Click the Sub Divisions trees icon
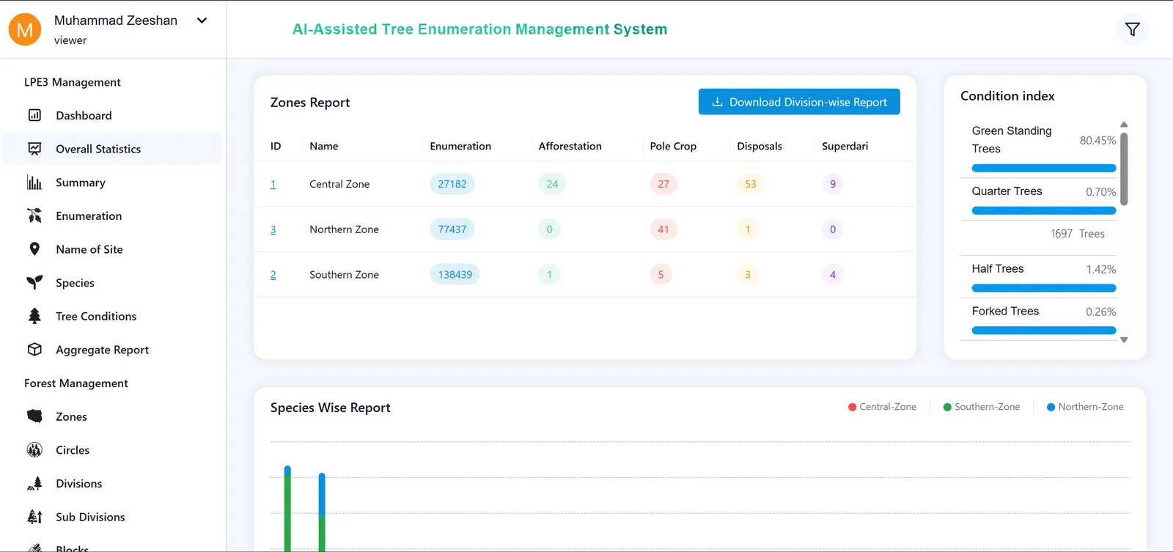1173x552 pixels. pos(34,517)
